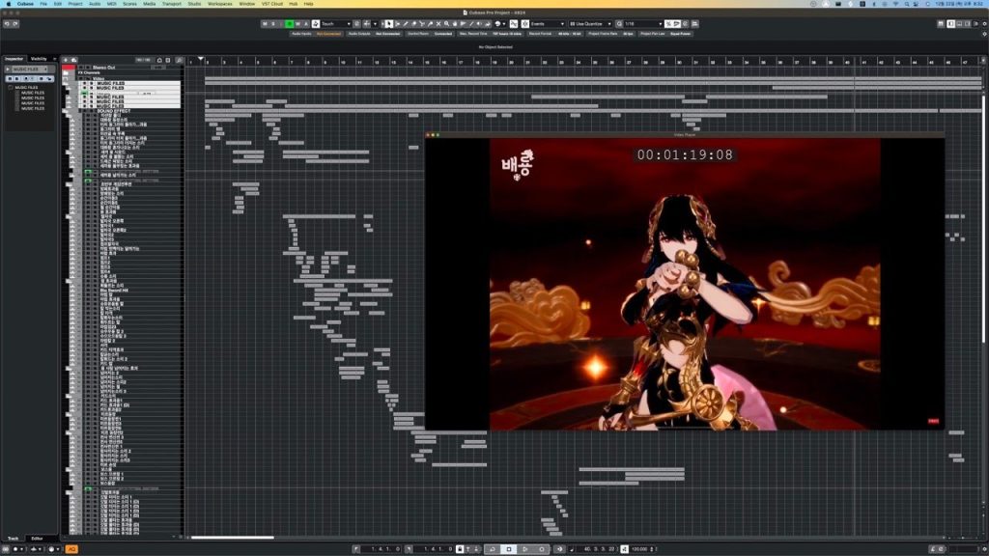Image resolution: width=989 pixels, height=556 pixels.
Task: Open the File menu
Action: [x=43, y=4]
